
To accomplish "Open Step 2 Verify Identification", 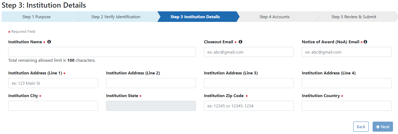I will tap(116, 17).
